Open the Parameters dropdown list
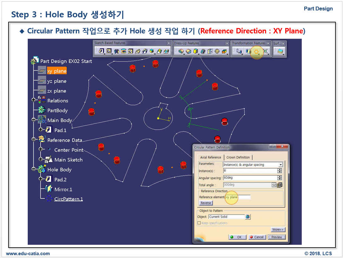The image size is (343, 258). [x=280, y=165]
